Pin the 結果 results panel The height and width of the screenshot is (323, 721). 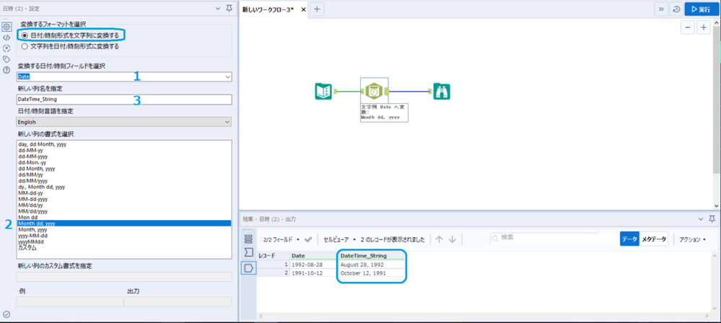click(x=712, y=218)
